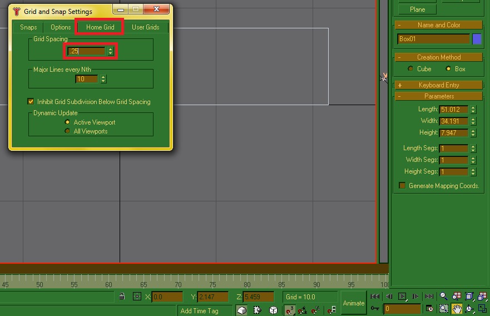
Task: Click the solid box icon beside Add Time Tag
Action: coord(242,310)
